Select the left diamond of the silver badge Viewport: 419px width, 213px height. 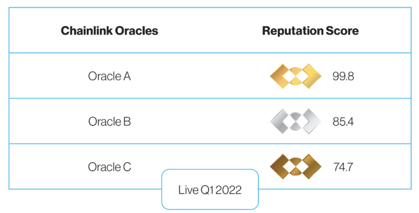pyautogui.click(x=280, y=122)
